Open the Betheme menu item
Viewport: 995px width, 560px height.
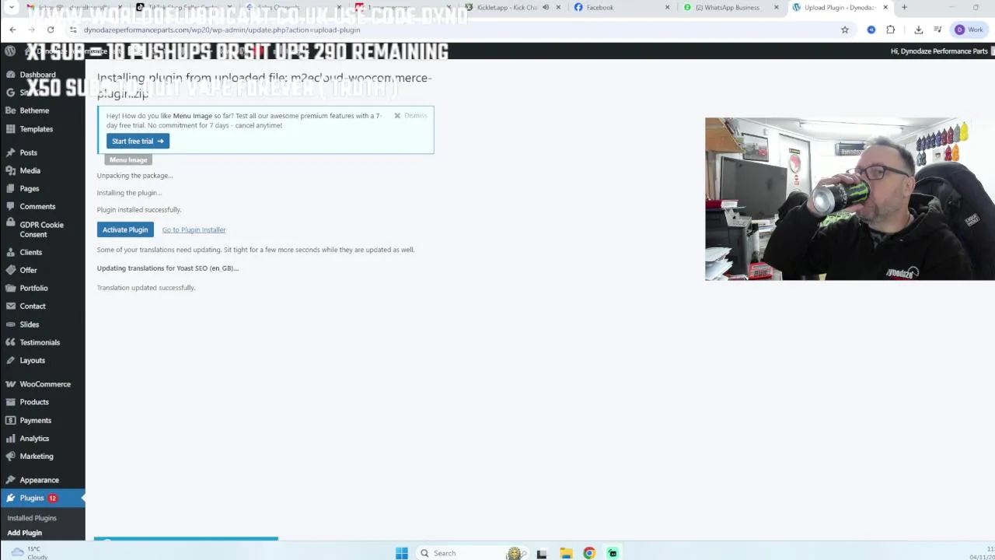click(x=34, y=110)
